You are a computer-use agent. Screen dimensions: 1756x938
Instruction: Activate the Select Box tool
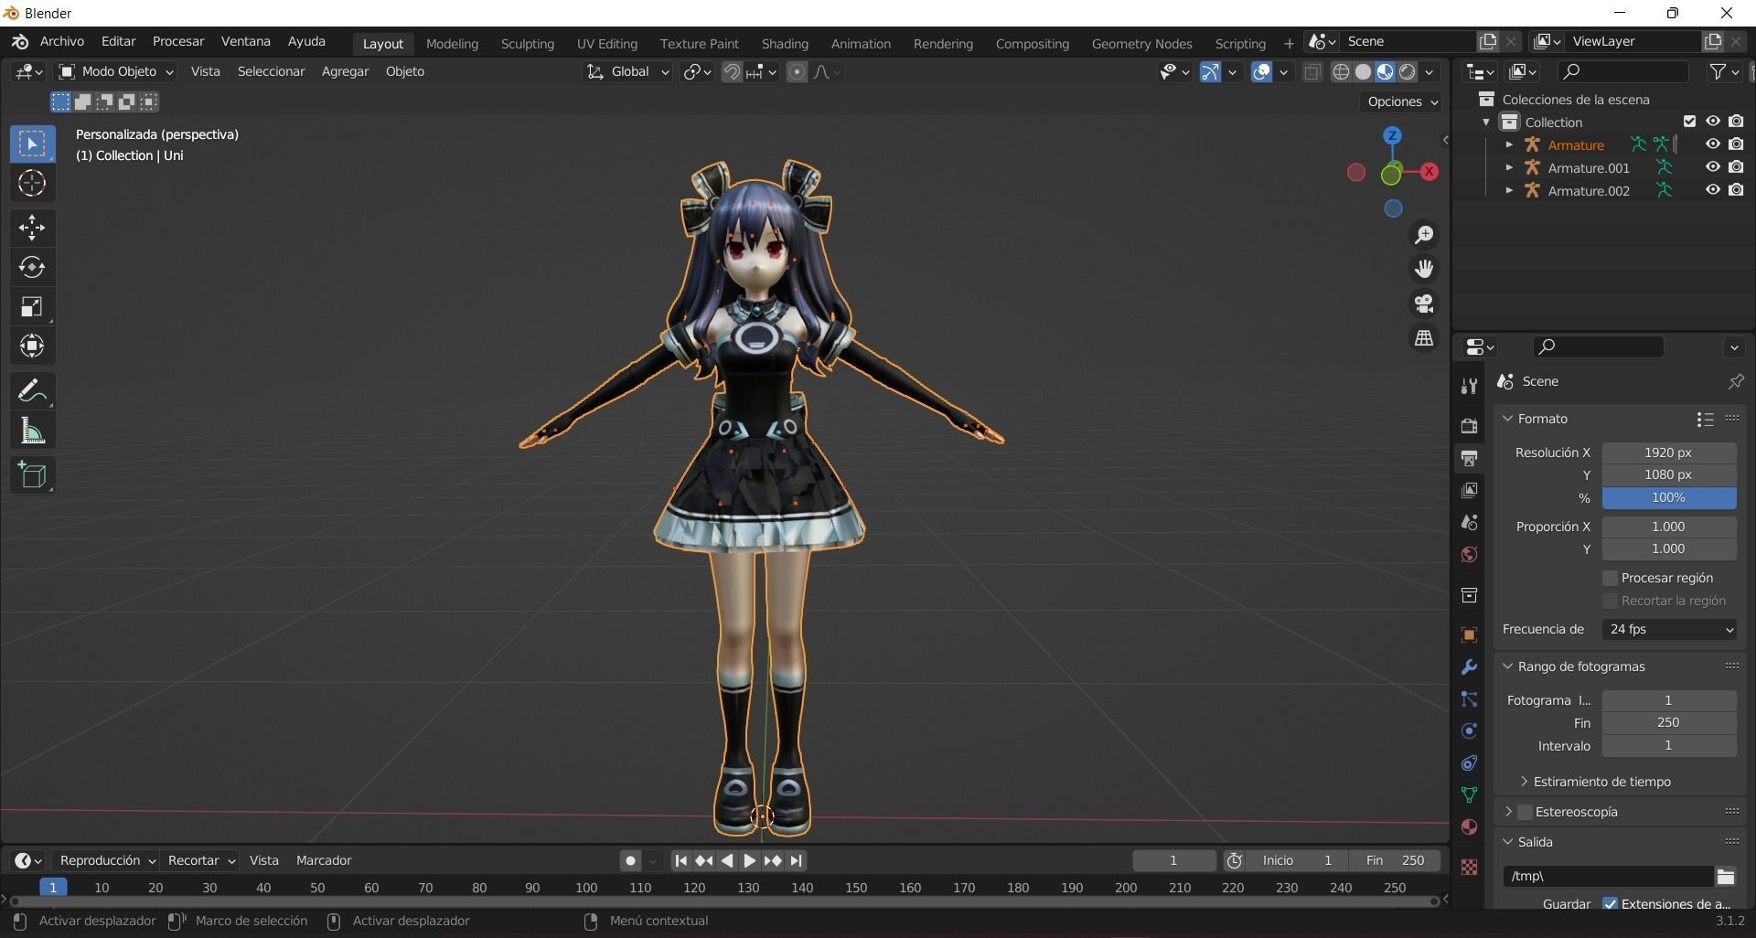pos(32,144)
